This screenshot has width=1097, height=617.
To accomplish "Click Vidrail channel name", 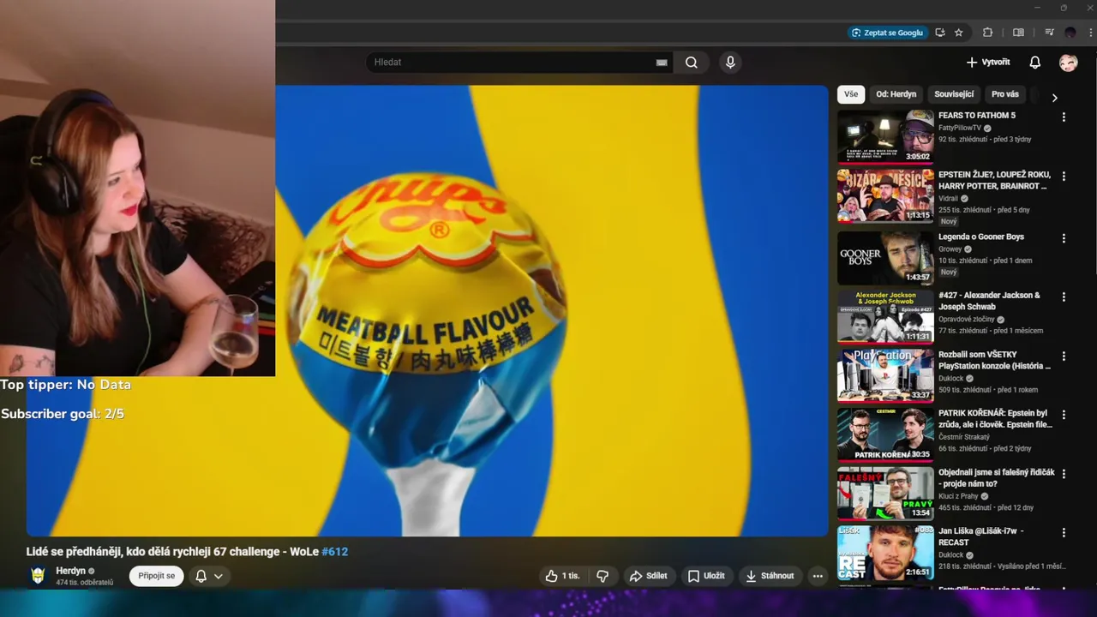I will [x=948, y=198].
